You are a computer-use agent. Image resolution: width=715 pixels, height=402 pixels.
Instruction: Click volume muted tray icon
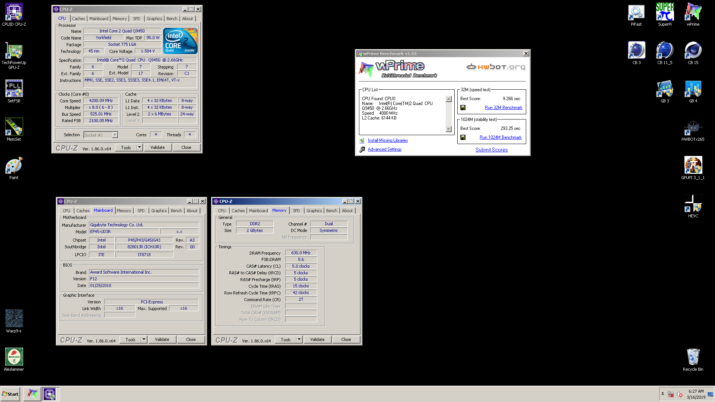coord(679,394)
